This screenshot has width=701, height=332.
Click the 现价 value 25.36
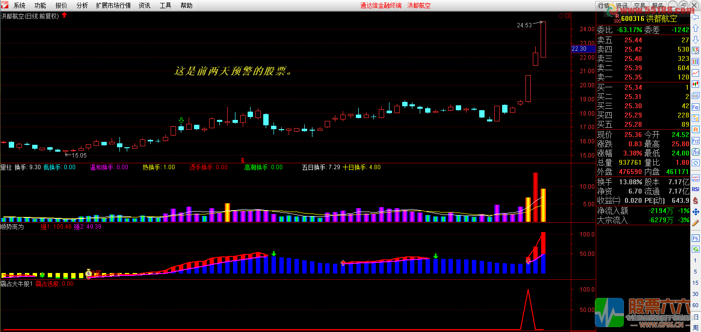tap(633, 135)
